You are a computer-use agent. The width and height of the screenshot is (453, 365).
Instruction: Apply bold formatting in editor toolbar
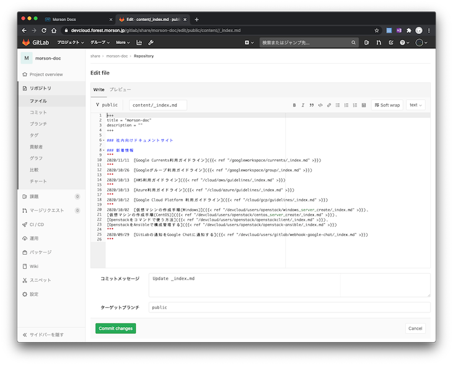(294, 105)
